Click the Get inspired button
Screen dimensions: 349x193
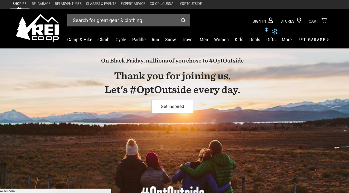point(172,107)
